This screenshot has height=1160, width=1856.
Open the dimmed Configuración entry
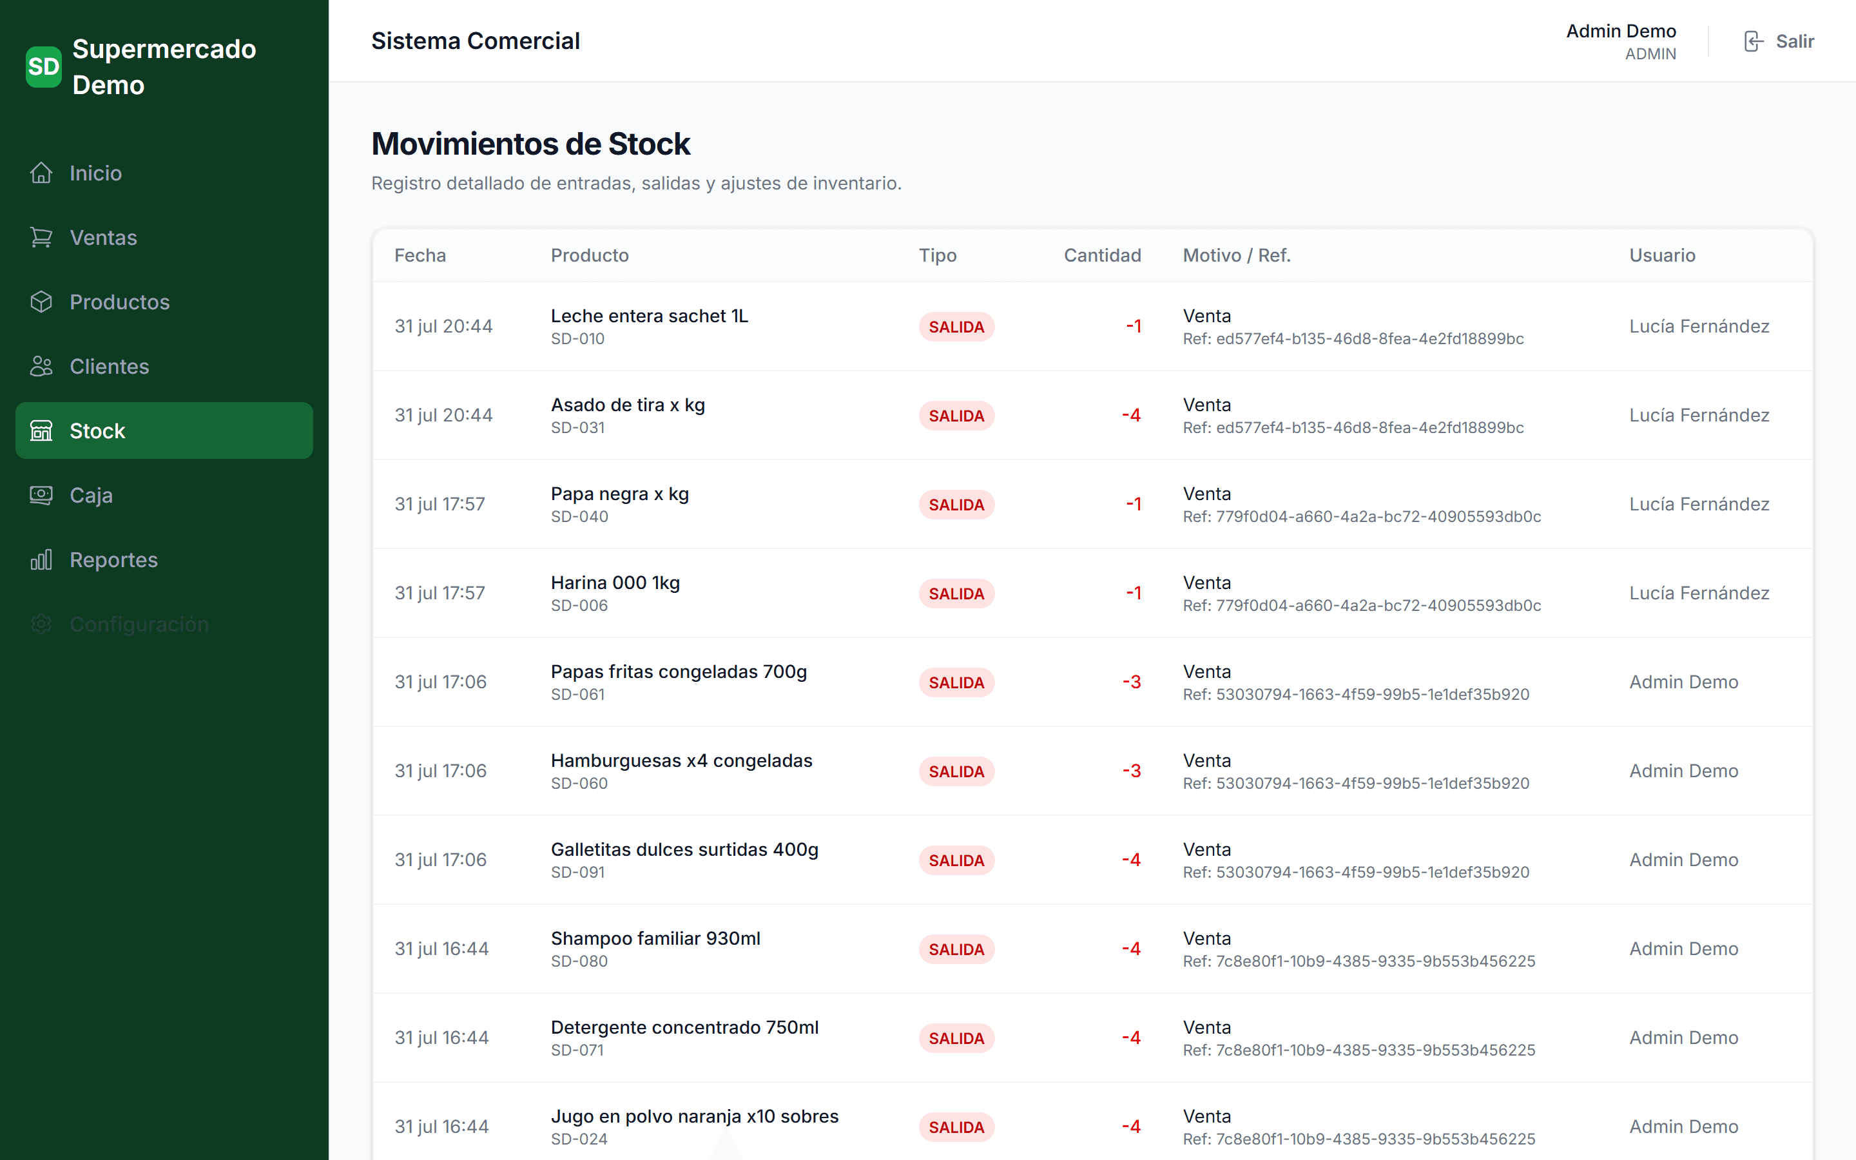(164, 624)
